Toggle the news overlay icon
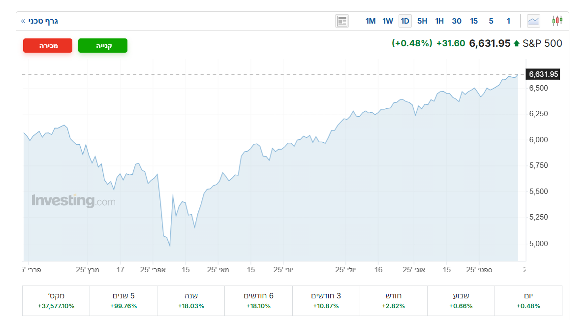The image size is (588, 320). pyautogui.click(x=342, y=21)
